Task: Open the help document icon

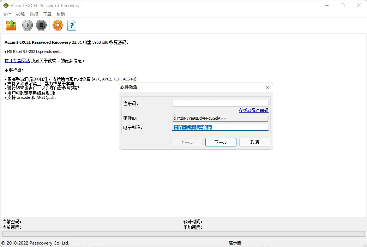Action: pyautogui.click(x=72, y=25)
